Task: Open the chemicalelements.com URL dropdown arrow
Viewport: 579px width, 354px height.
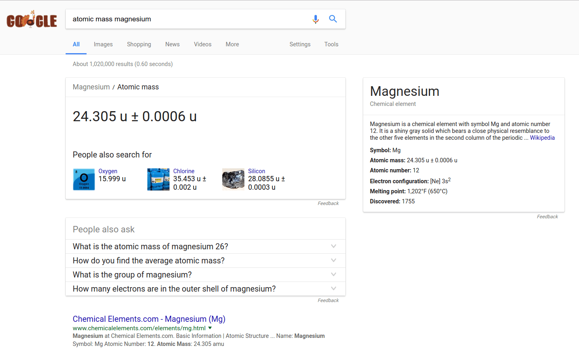Action: pos(210,328)
